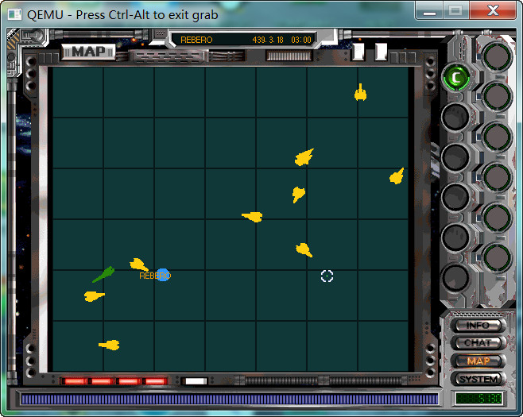Click the white indicator bar beside the red lights

[195, 381]
